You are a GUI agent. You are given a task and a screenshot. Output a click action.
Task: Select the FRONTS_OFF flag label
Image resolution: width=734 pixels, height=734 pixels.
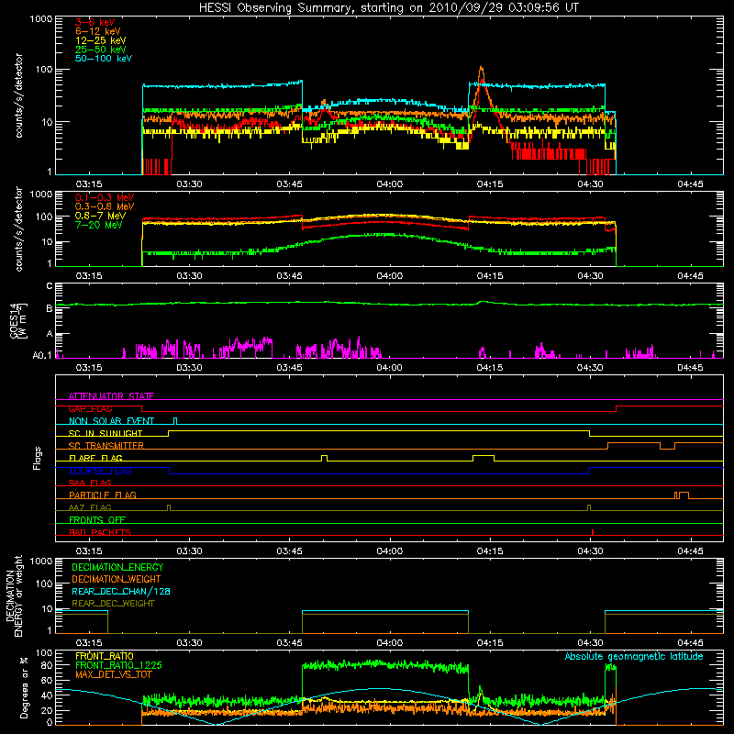click(x=97, y=519)
